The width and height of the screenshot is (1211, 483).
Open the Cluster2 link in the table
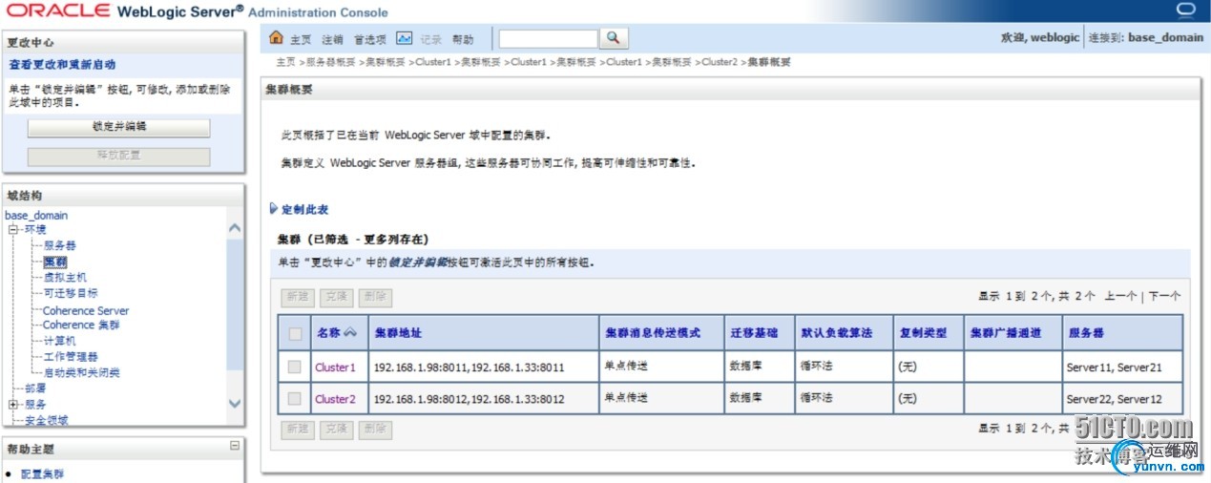click(x=335, y=399)
